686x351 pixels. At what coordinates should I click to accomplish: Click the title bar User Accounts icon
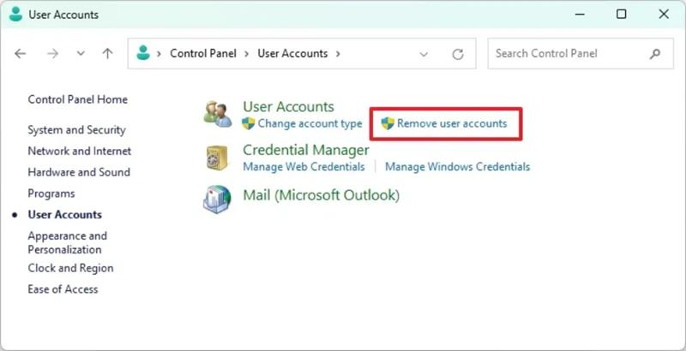point(15,15)
